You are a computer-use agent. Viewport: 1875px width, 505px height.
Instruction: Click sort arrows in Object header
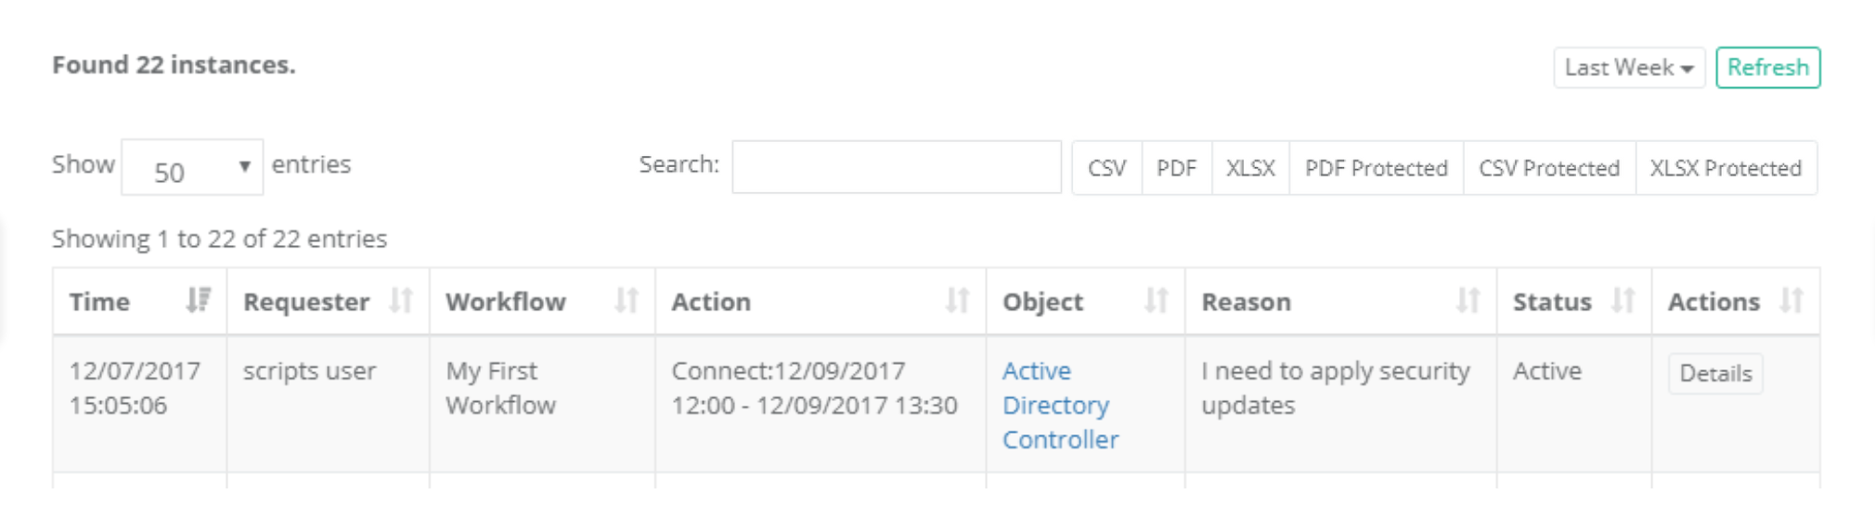point(1156,301)
